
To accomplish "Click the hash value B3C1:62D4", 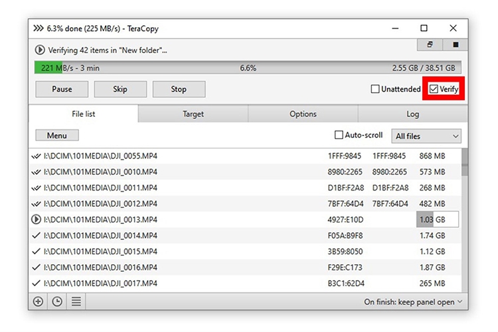I will [346, 283].
